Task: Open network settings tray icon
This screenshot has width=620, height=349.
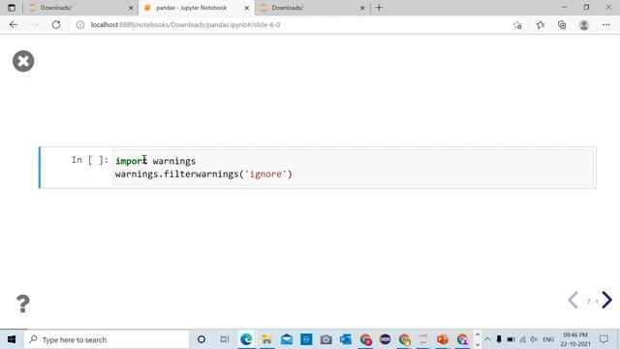Action: point(523,339)
